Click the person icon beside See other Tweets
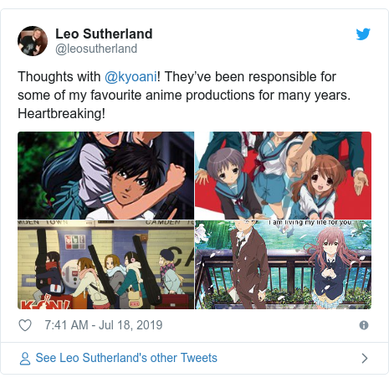Screen dimensions: 389x383 coord(25,359)
